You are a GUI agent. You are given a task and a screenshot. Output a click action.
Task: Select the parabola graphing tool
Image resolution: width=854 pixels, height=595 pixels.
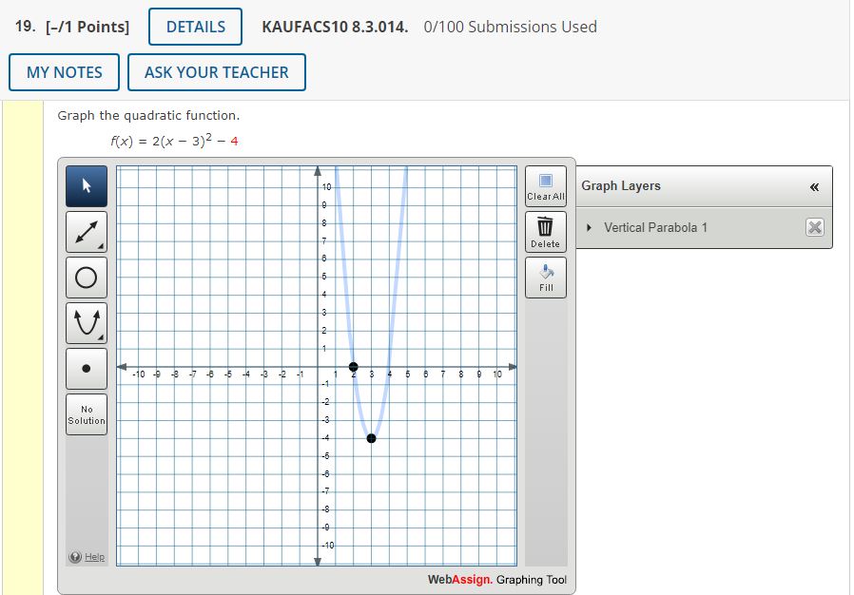click(86, 322)
